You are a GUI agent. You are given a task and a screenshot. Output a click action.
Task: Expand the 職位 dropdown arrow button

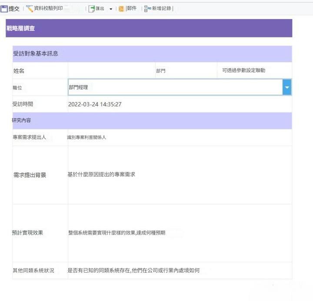click(287, 87)
